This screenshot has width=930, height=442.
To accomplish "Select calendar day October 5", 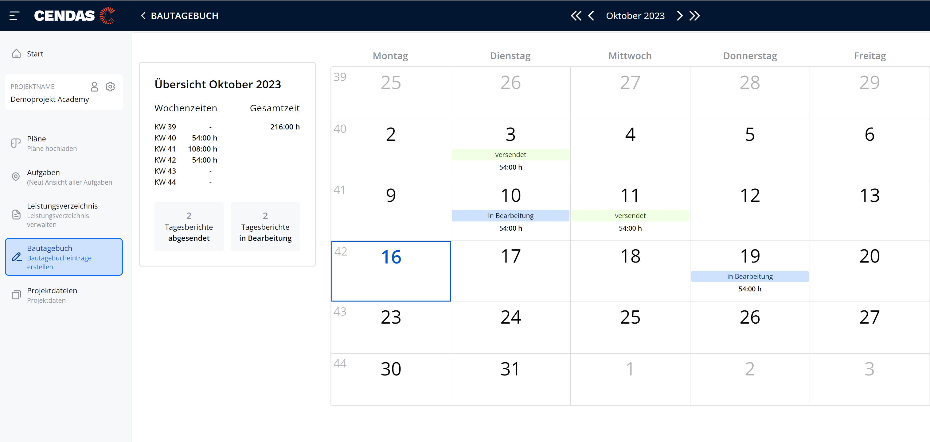I will (x=750, y=149).
